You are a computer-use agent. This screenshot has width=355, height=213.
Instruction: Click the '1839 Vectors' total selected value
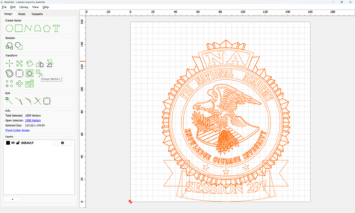tap(33, 115)
